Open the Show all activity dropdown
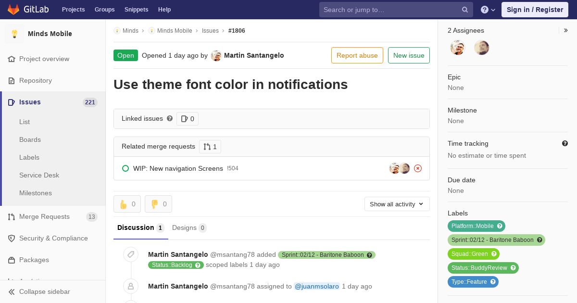577x303 pixels. 397,204
